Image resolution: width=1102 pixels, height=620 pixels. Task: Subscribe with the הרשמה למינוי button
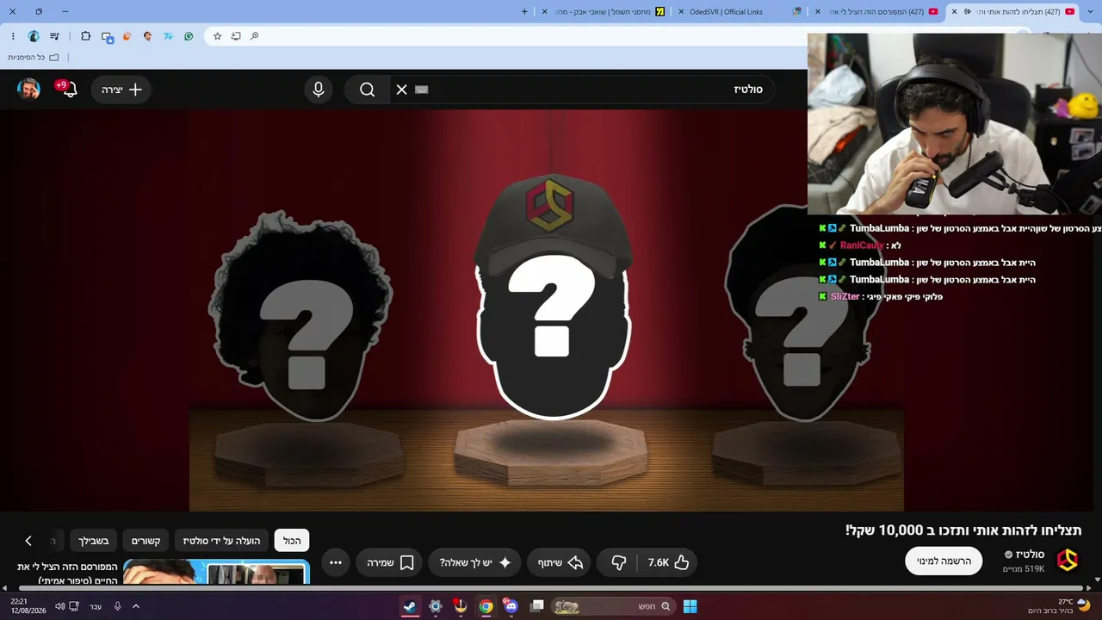tap(944, 561)
